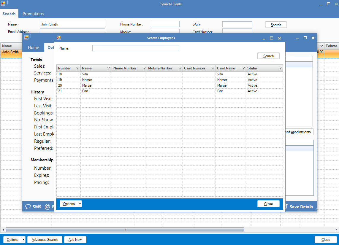Filter employees by Status column
Image resolution: width=339 pixels, height=245 pixels.
(280, 68)
